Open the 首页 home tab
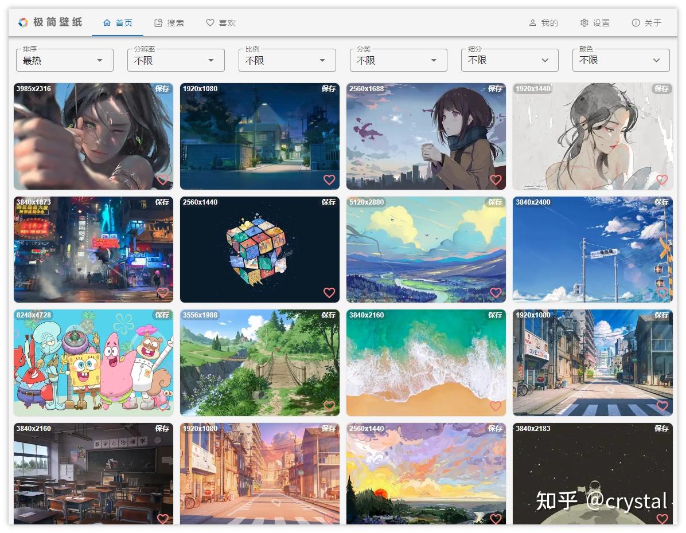Image resolution: width=686 pixels, height=533 pixels. (117, 23)
